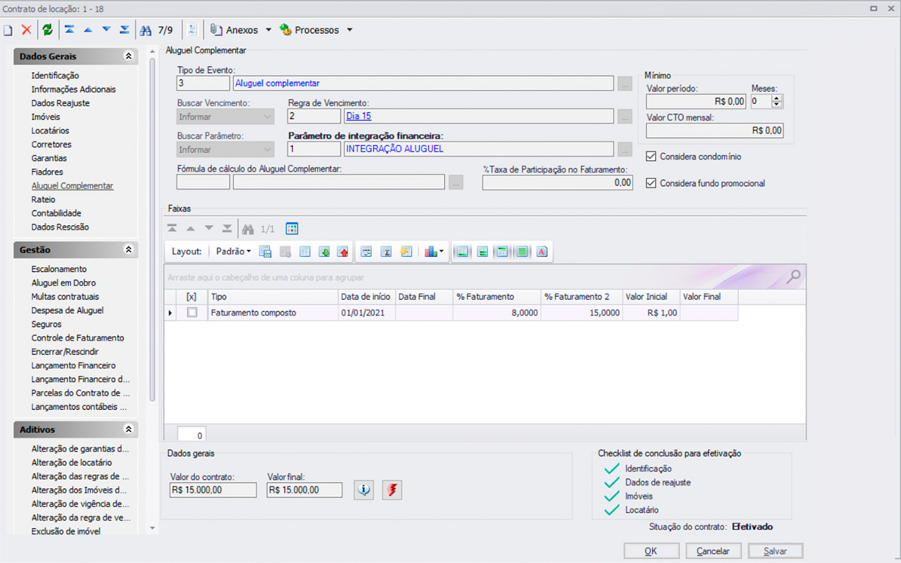901x563 pixels.
Task: Click the Dia 15 link
Action: [x=358, y=117]
